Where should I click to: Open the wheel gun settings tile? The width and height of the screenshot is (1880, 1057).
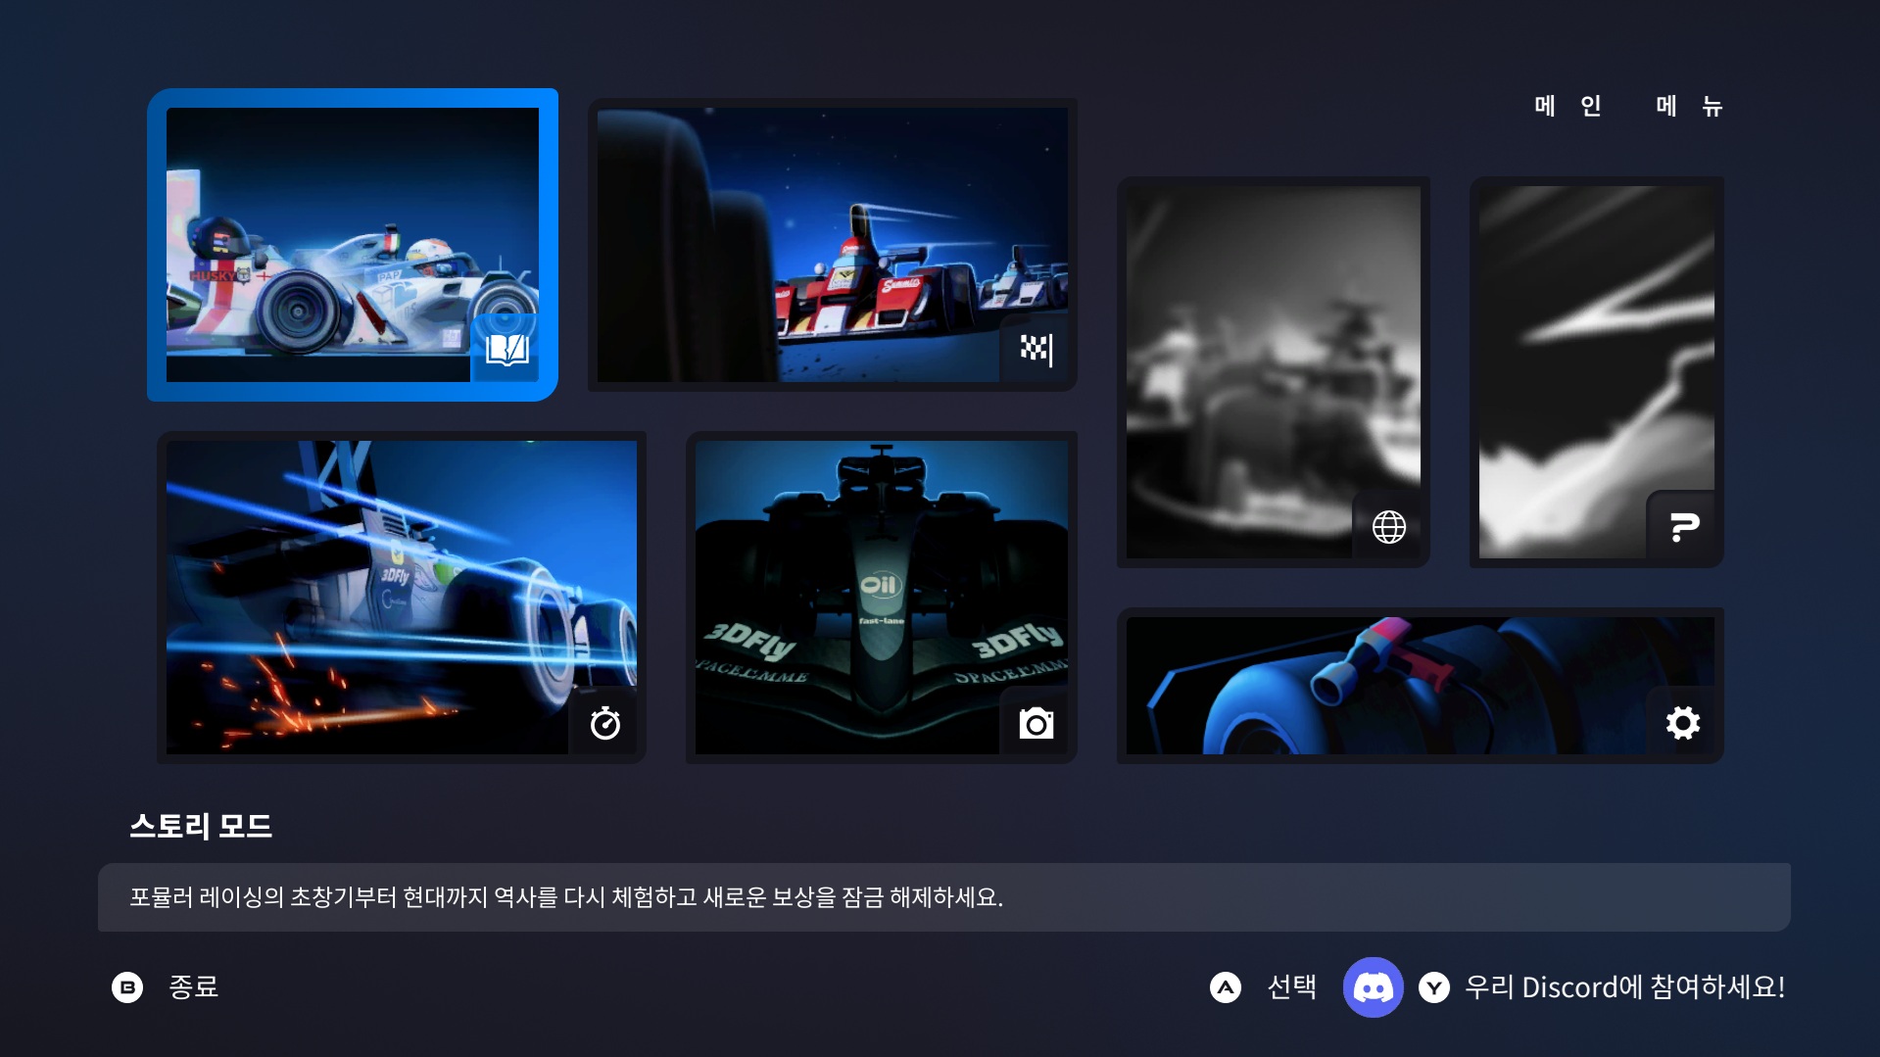click(x=1391, y=684)
